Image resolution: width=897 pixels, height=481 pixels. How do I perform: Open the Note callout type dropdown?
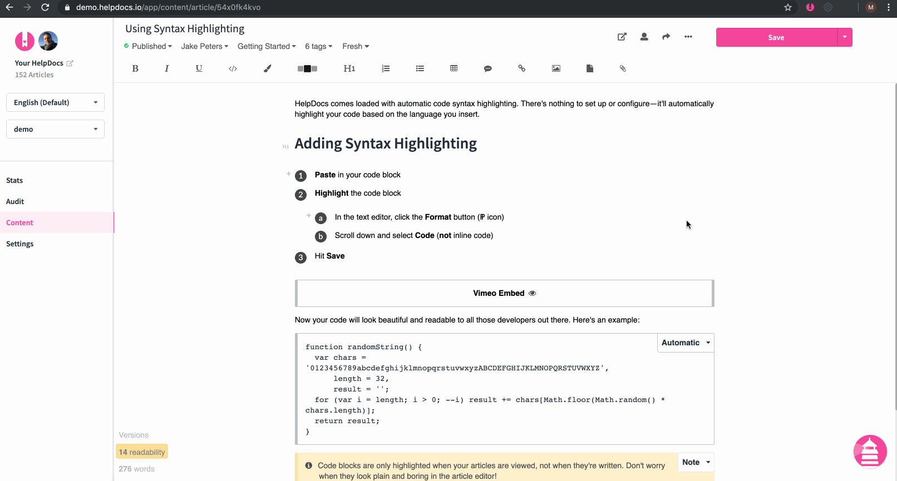tap(696, 462)
